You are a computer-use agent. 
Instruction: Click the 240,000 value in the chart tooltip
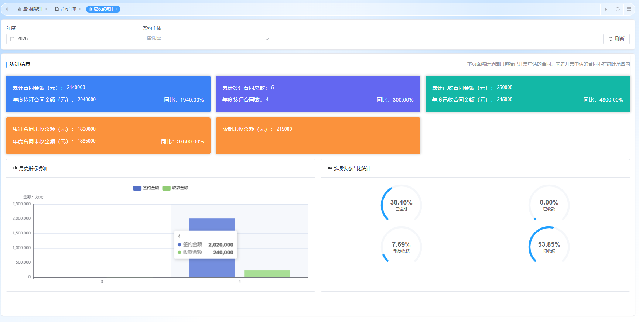coord(223,253)
